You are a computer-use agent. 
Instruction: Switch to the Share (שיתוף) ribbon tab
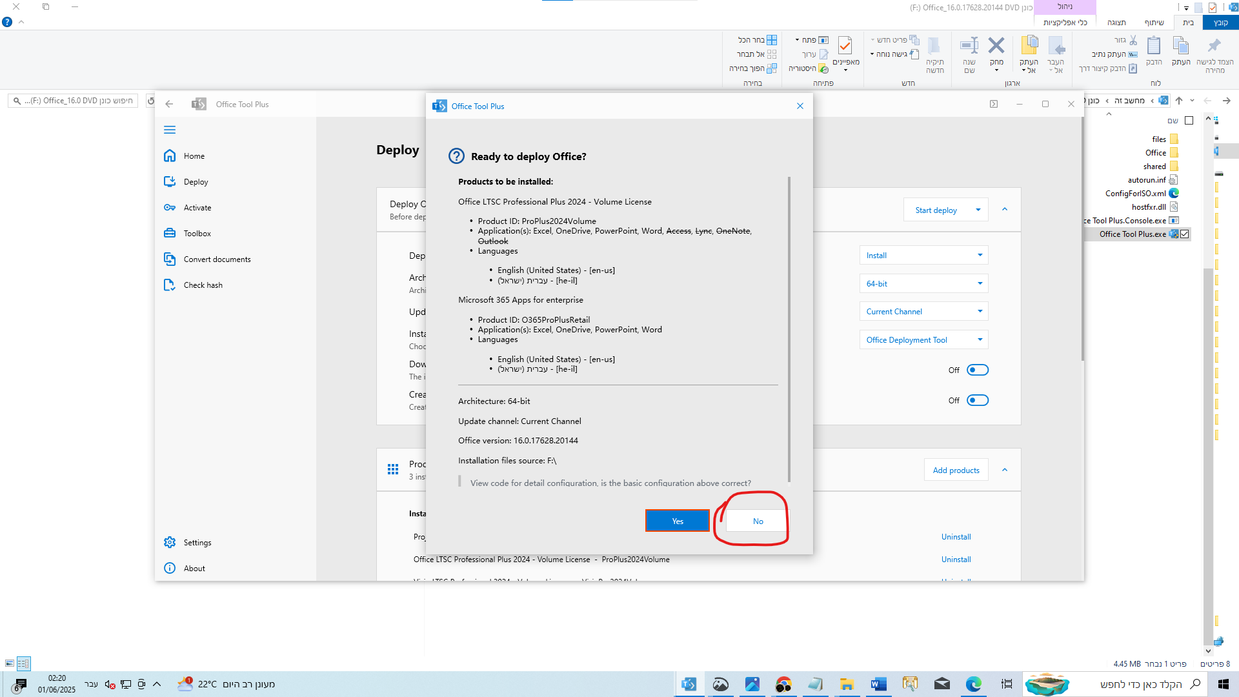pos(1154,23)
